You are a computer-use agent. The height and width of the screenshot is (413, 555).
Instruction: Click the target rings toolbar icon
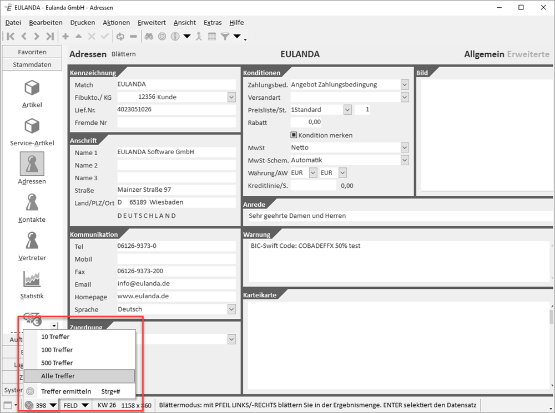pyautogui.click(x=162, y=36)
